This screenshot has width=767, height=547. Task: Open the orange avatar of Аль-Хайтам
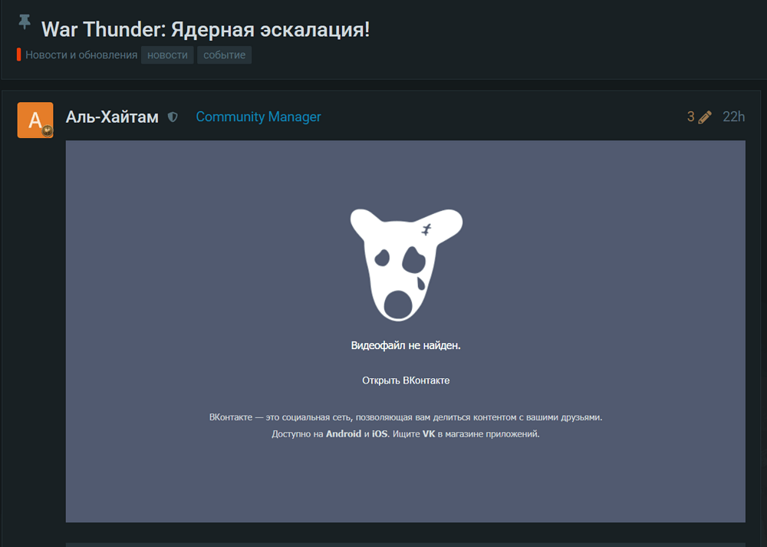pyautogui.click(x=35, y=120)
